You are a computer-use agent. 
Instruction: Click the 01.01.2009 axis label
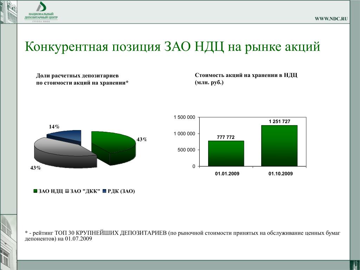coord(227,174)
